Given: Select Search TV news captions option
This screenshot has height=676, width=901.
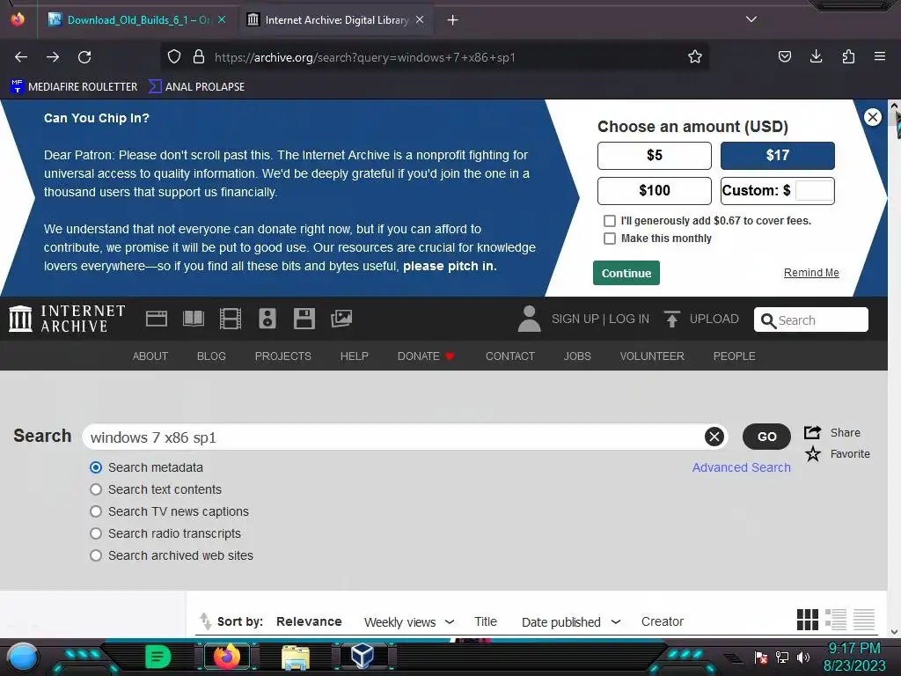Looking at the screenshot, I should pyautogui.click(x=96, y=511).
